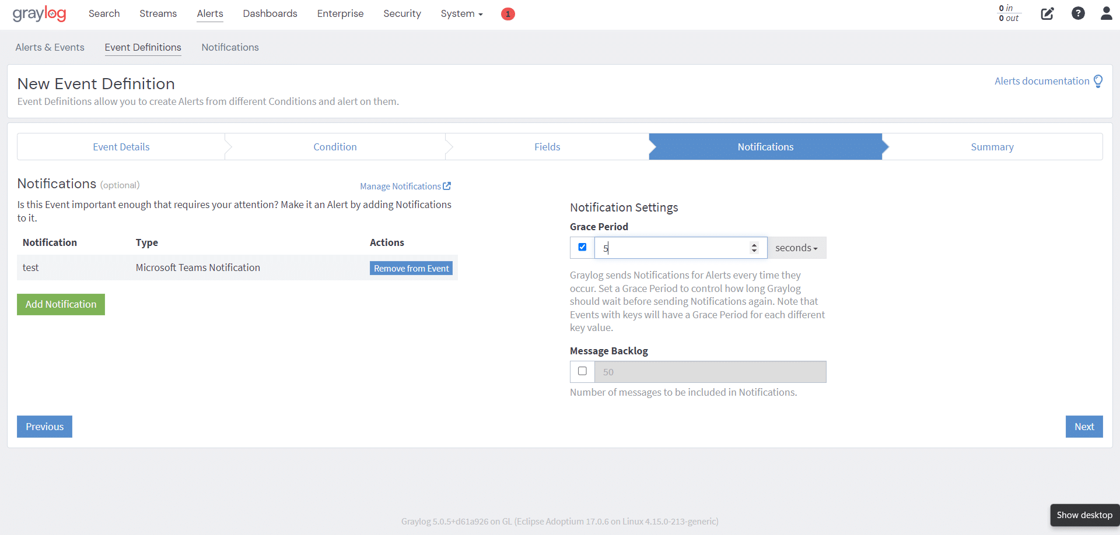
Task: Enable the Message Backlog checkbox
Action: (x=582, y=371)
